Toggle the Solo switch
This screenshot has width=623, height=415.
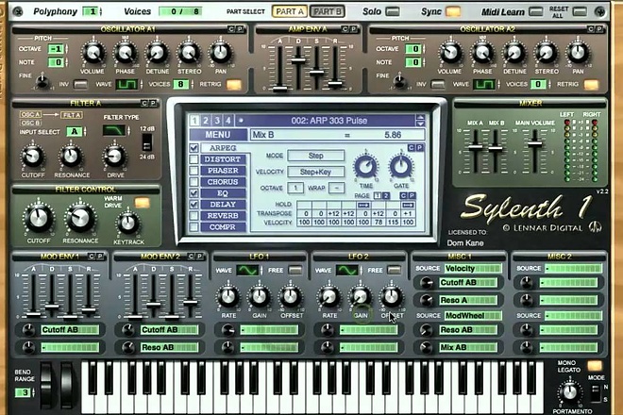(x=393, y=11)
